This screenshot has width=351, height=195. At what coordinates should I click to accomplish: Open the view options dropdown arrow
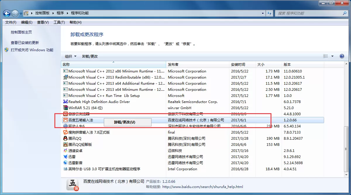pos(332,56)
